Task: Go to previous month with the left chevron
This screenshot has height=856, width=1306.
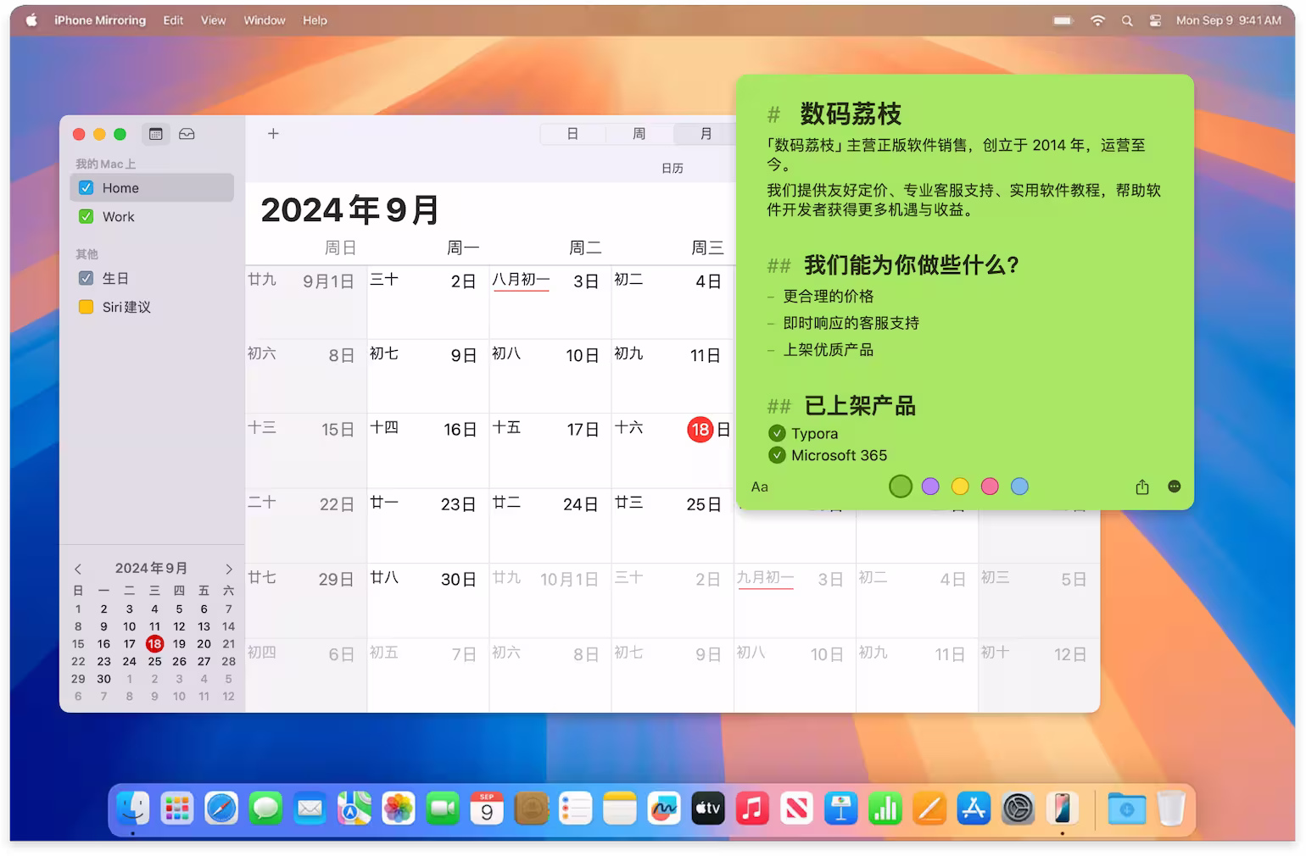Action: (78, 569)
